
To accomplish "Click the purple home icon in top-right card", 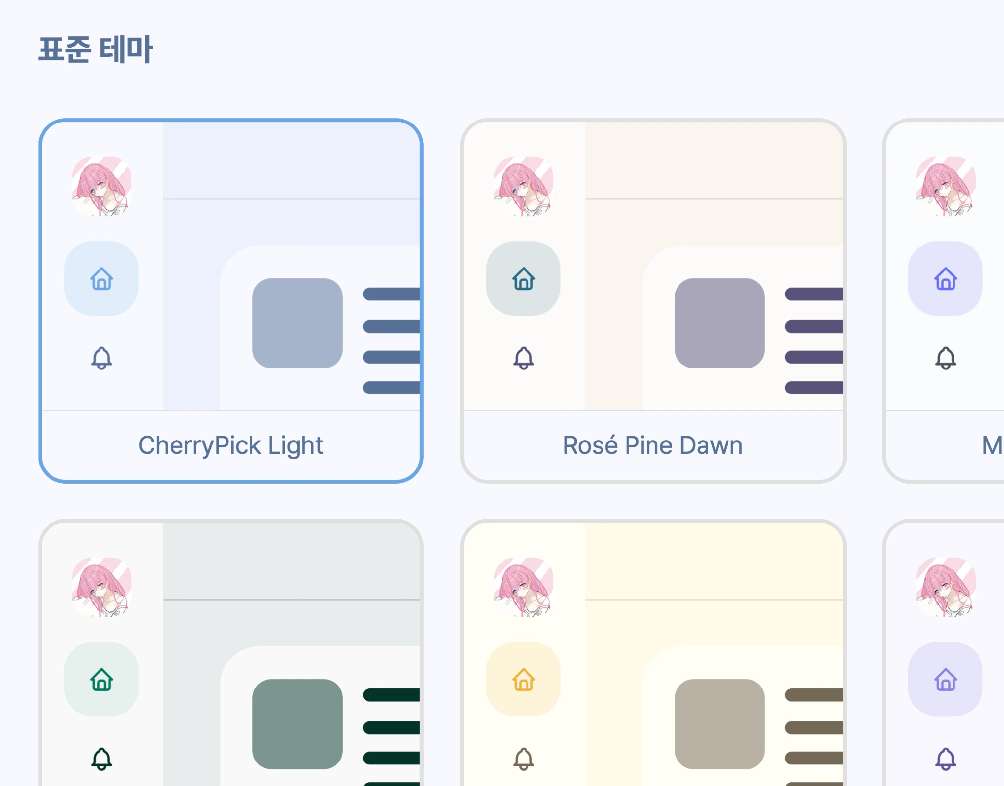I will [x=946, y=279].
